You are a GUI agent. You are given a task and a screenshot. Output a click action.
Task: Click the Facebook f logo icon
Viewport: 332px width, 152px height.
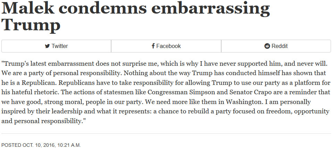[153, 46]
